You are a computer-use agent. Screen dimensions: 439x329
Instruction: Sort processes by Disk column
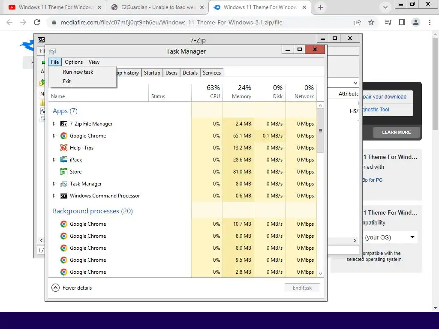270,92
